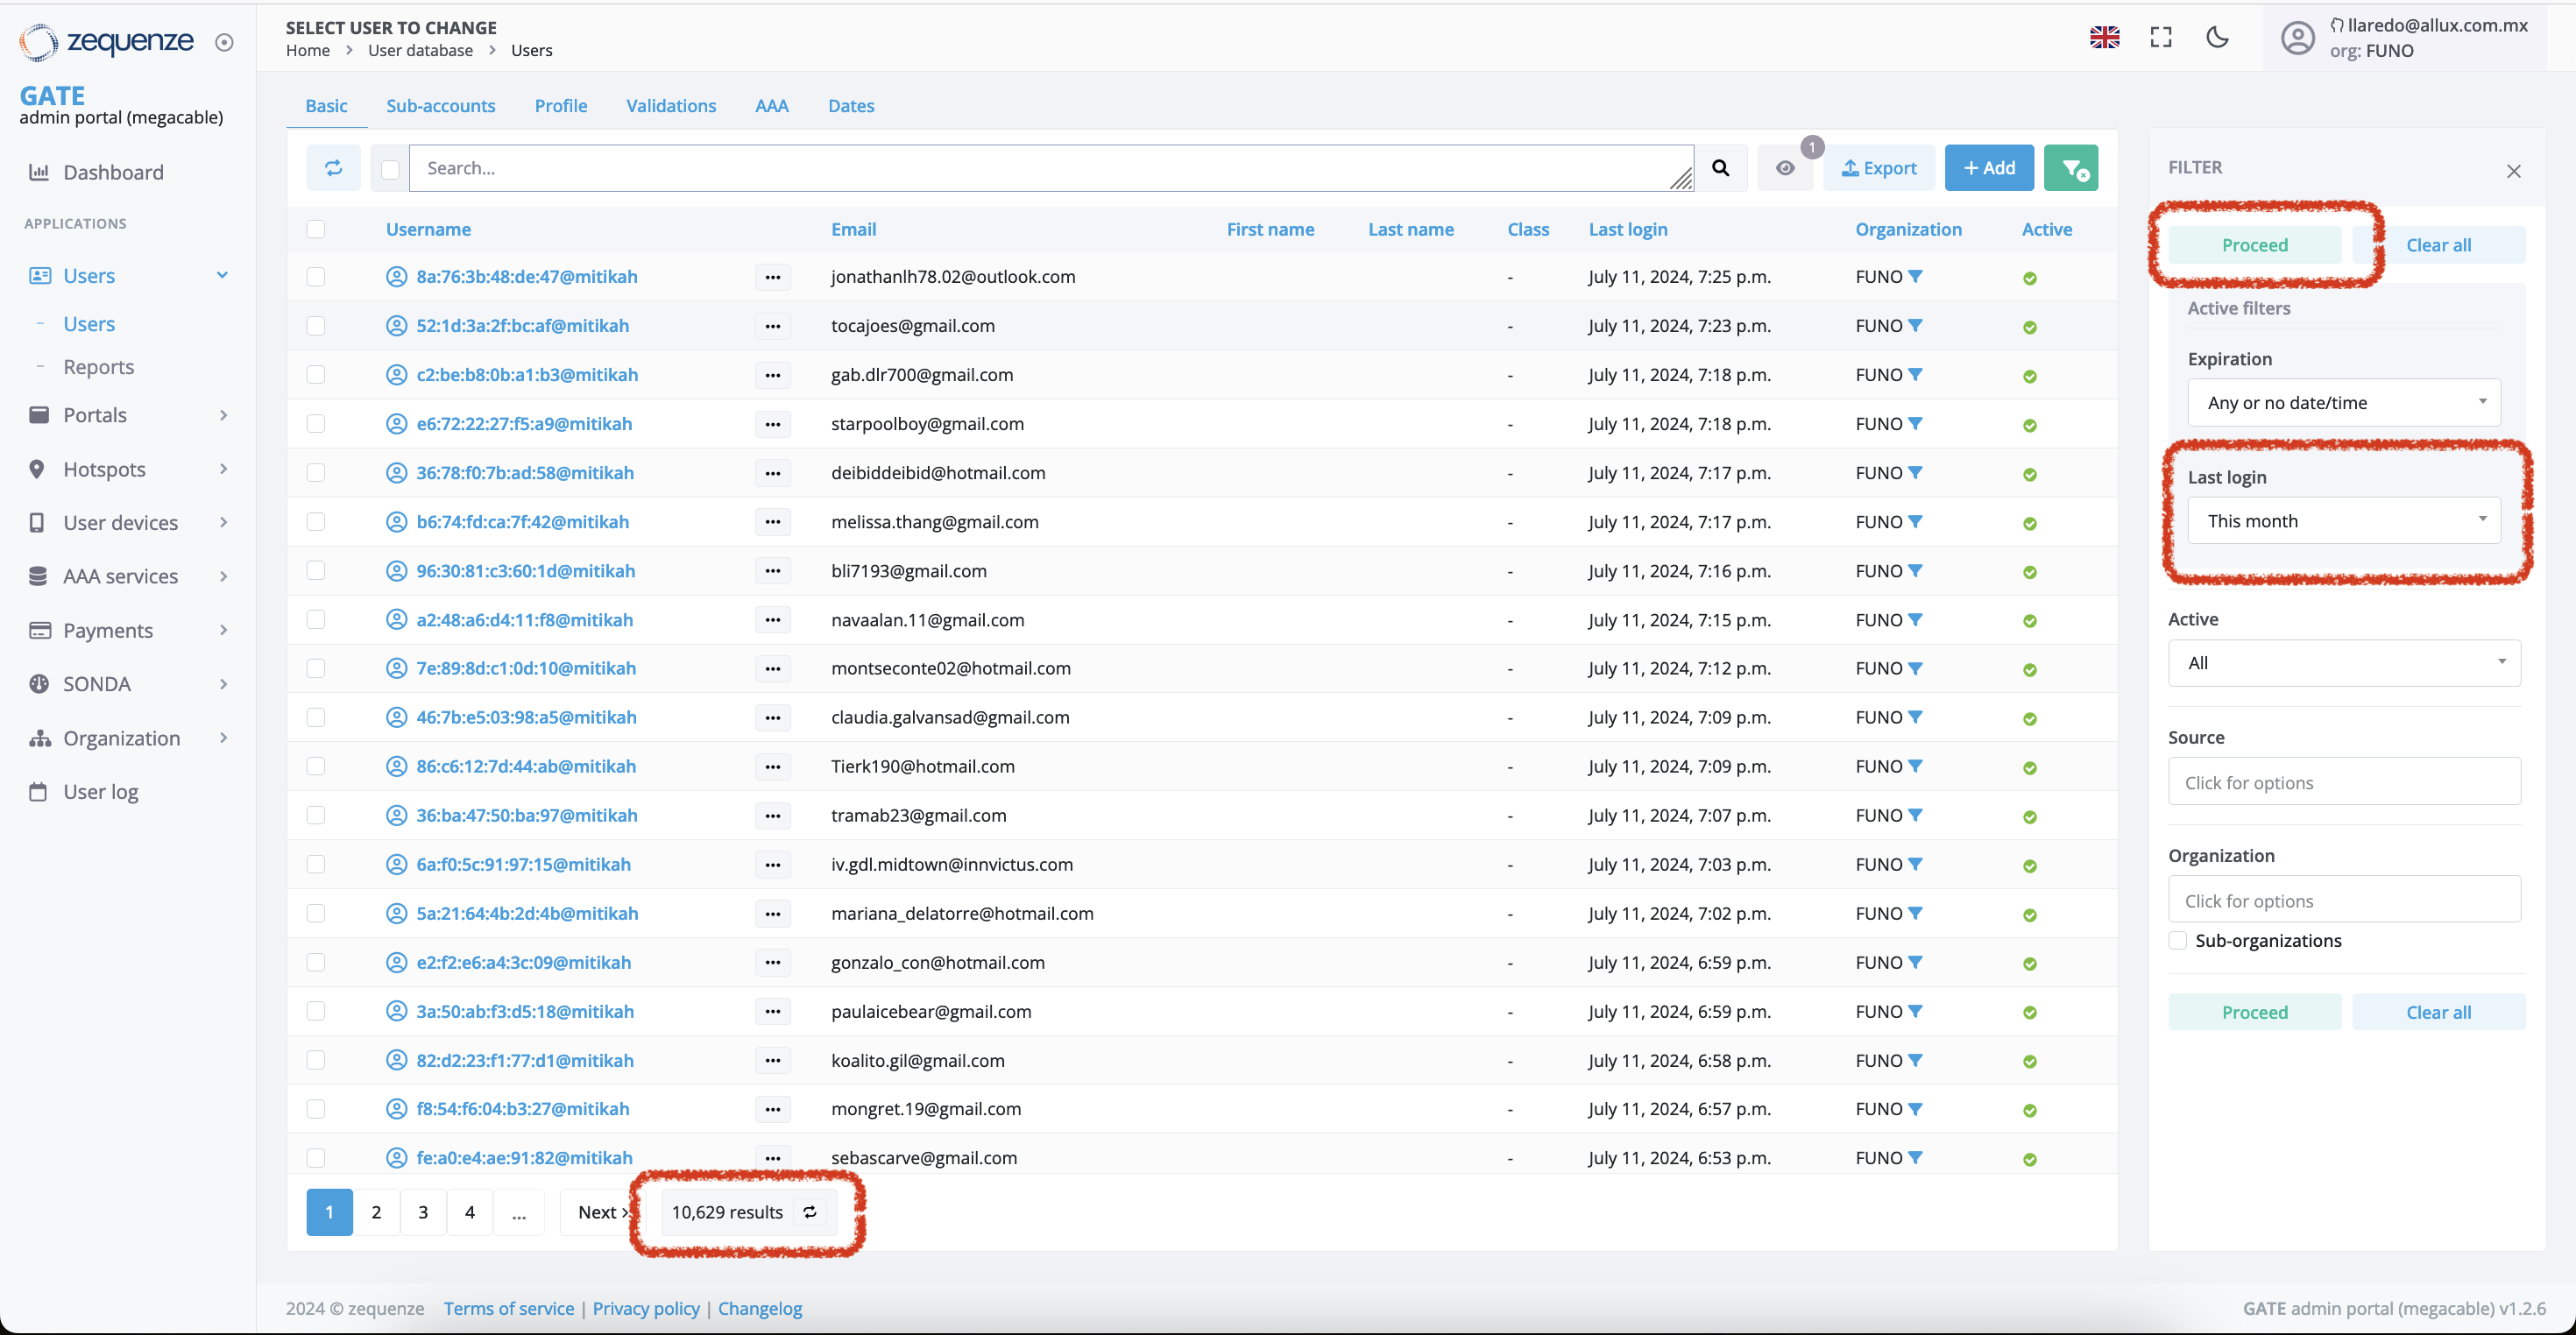
Task: Toggle dark mode moon icon
Action: click(2217, 38)
